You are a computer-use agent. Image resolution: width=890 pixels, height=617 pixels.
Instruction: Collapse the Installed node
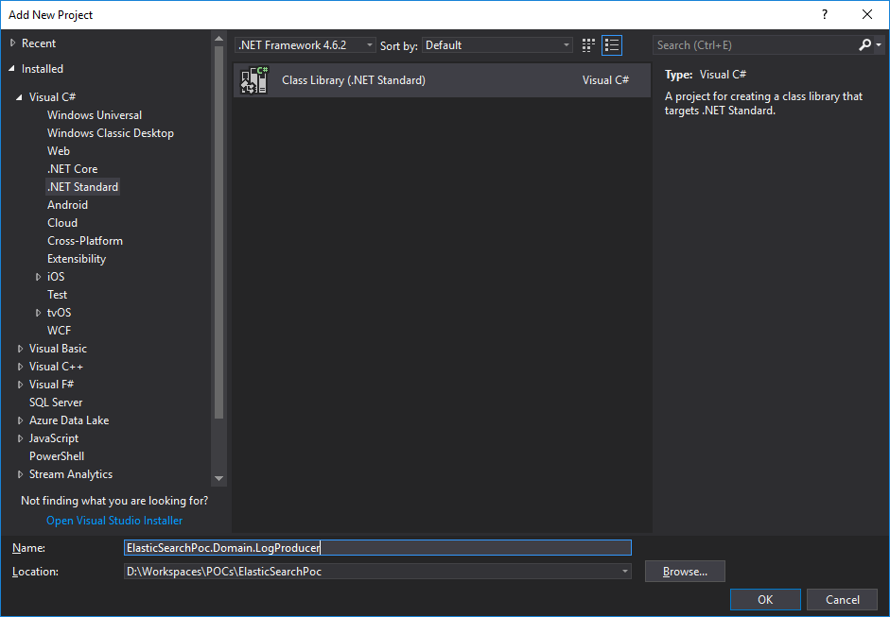[12, 69]
